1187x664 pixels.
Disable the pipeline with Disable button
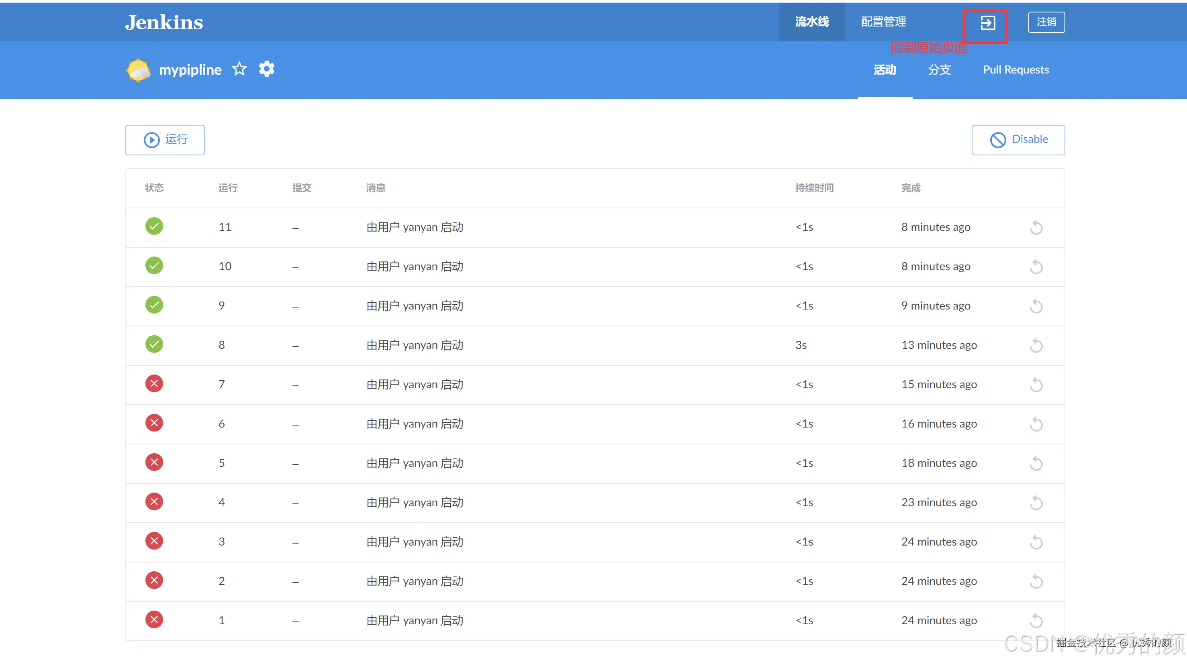click(1018, 140)
